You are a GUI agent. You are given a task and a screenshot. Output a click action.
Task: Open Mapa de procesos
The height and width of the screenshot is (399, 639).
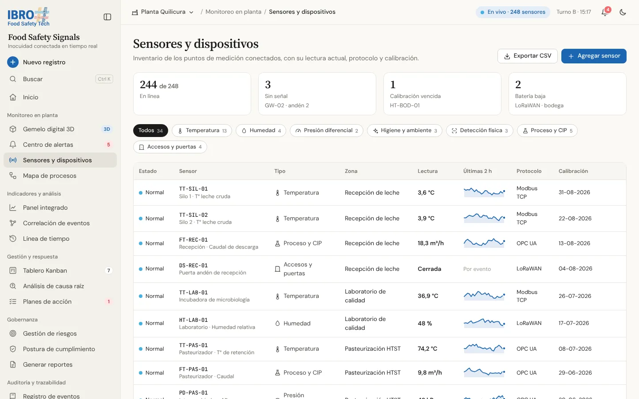tap(60, 176)
